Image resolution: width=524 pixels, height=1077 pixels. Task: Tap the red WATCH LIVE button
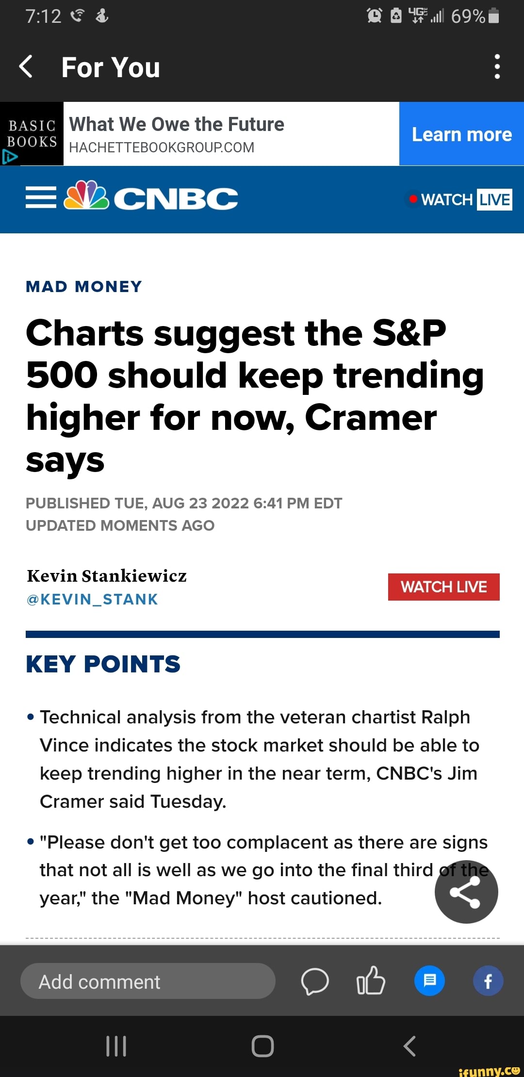[x=443, y=587]
